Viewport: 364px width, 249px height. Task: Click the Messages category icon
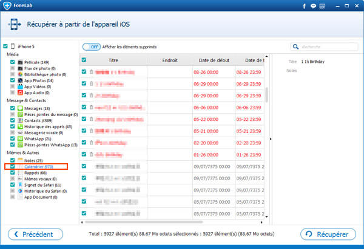(x=20, y=108)
